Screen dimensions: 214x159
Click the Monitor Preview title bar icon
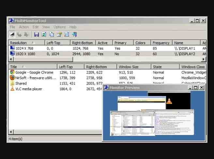point(106,87)
